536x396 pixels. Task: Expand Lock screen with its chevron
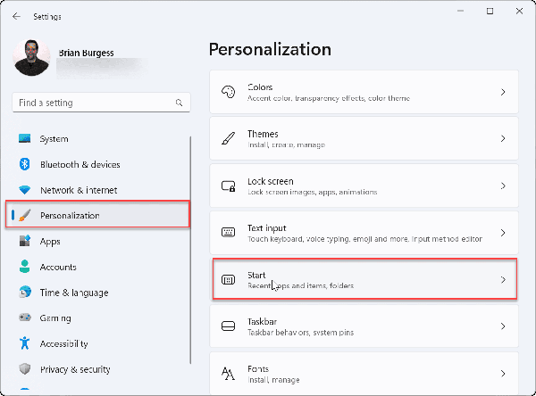coord(503,186)
